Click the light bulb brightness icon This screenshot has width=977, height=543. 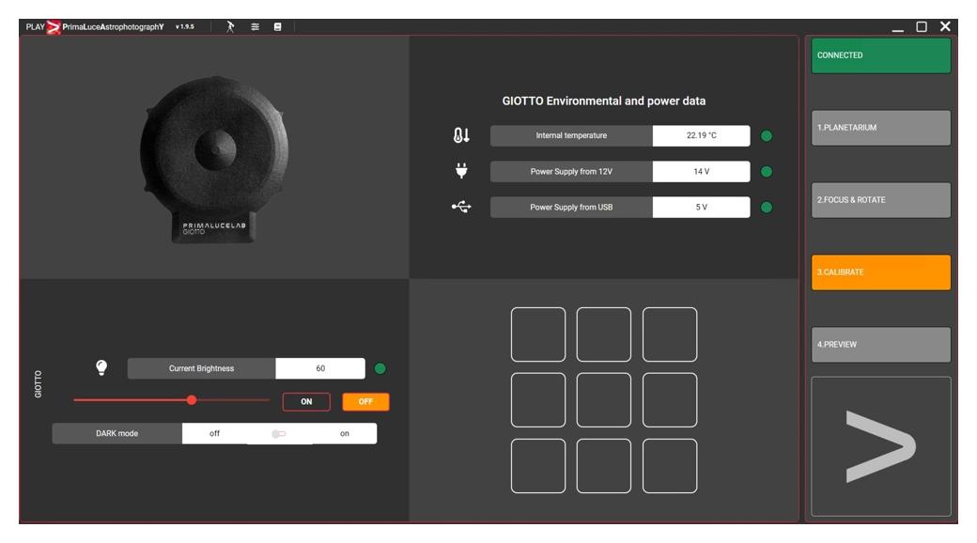101,368
